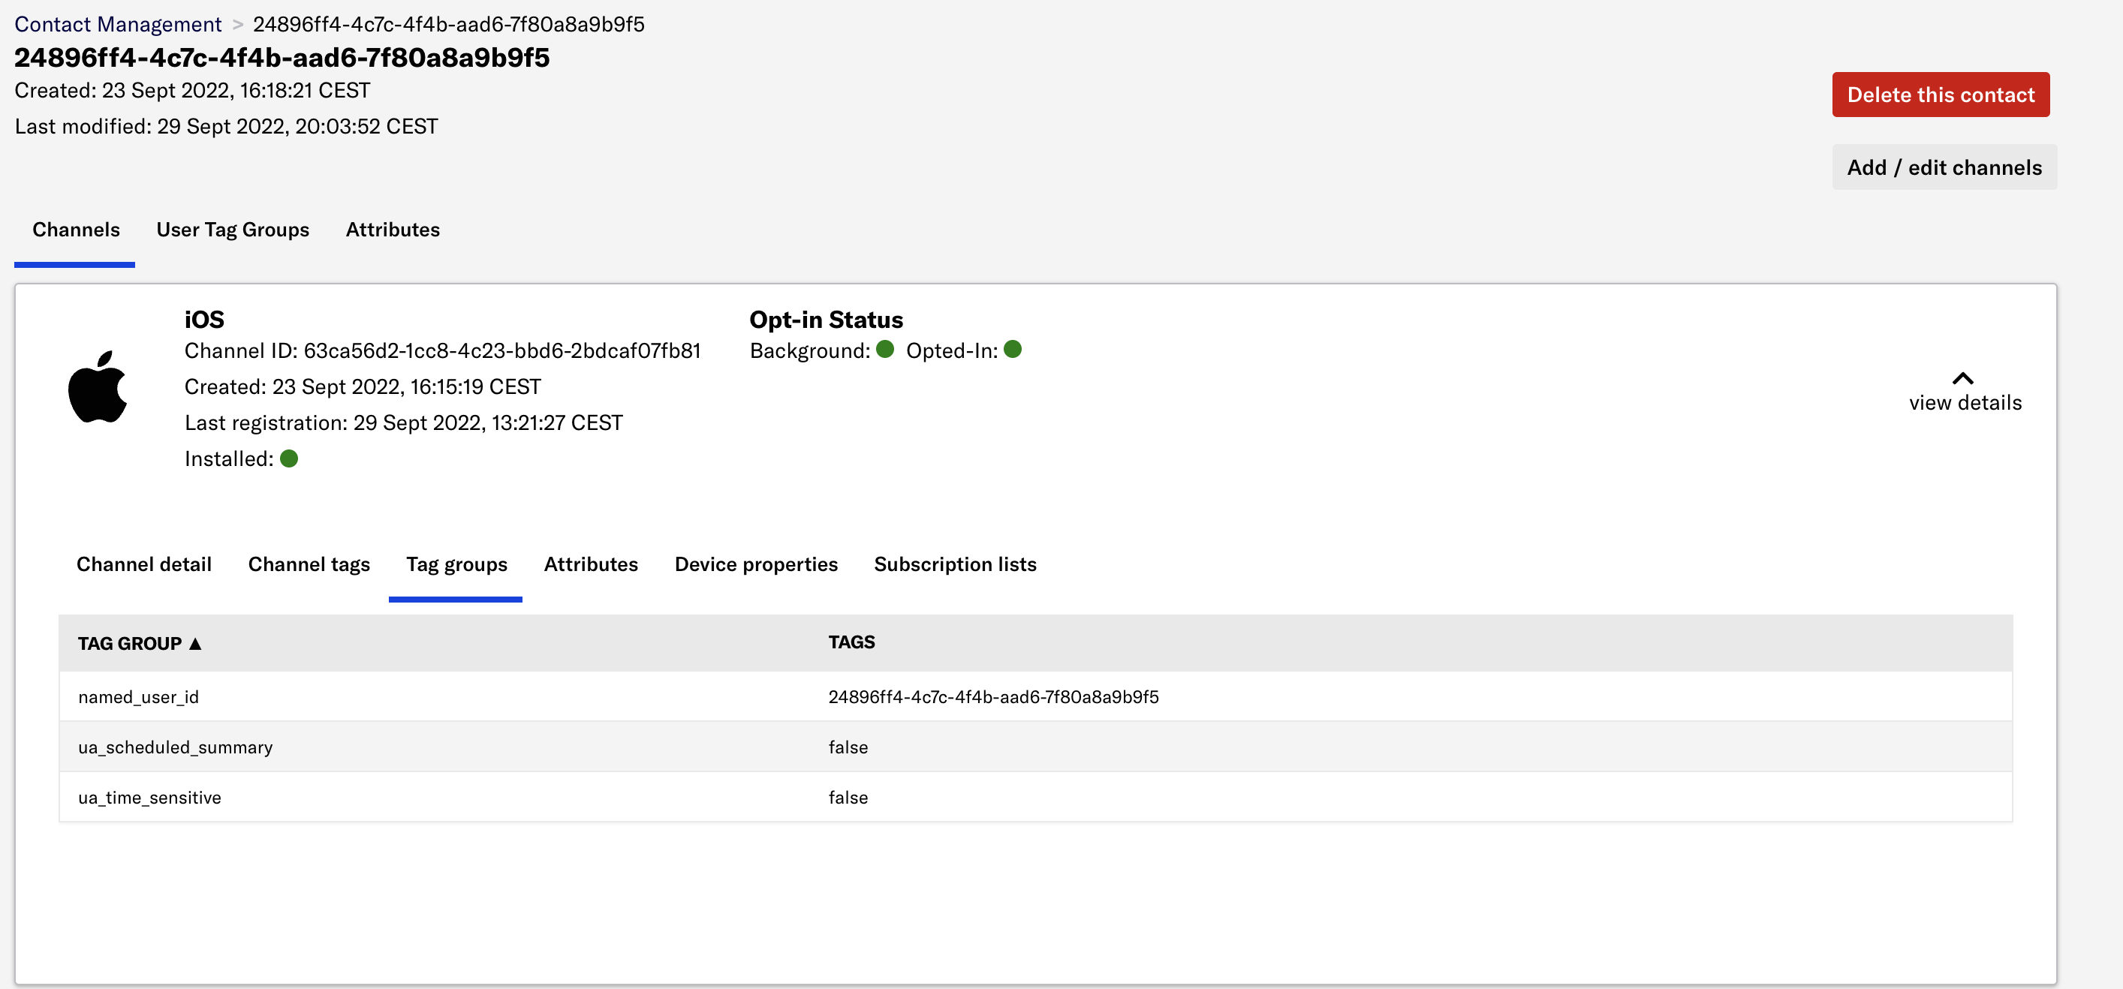
Task: Open the Device properties tab
Action: (756, 564)
